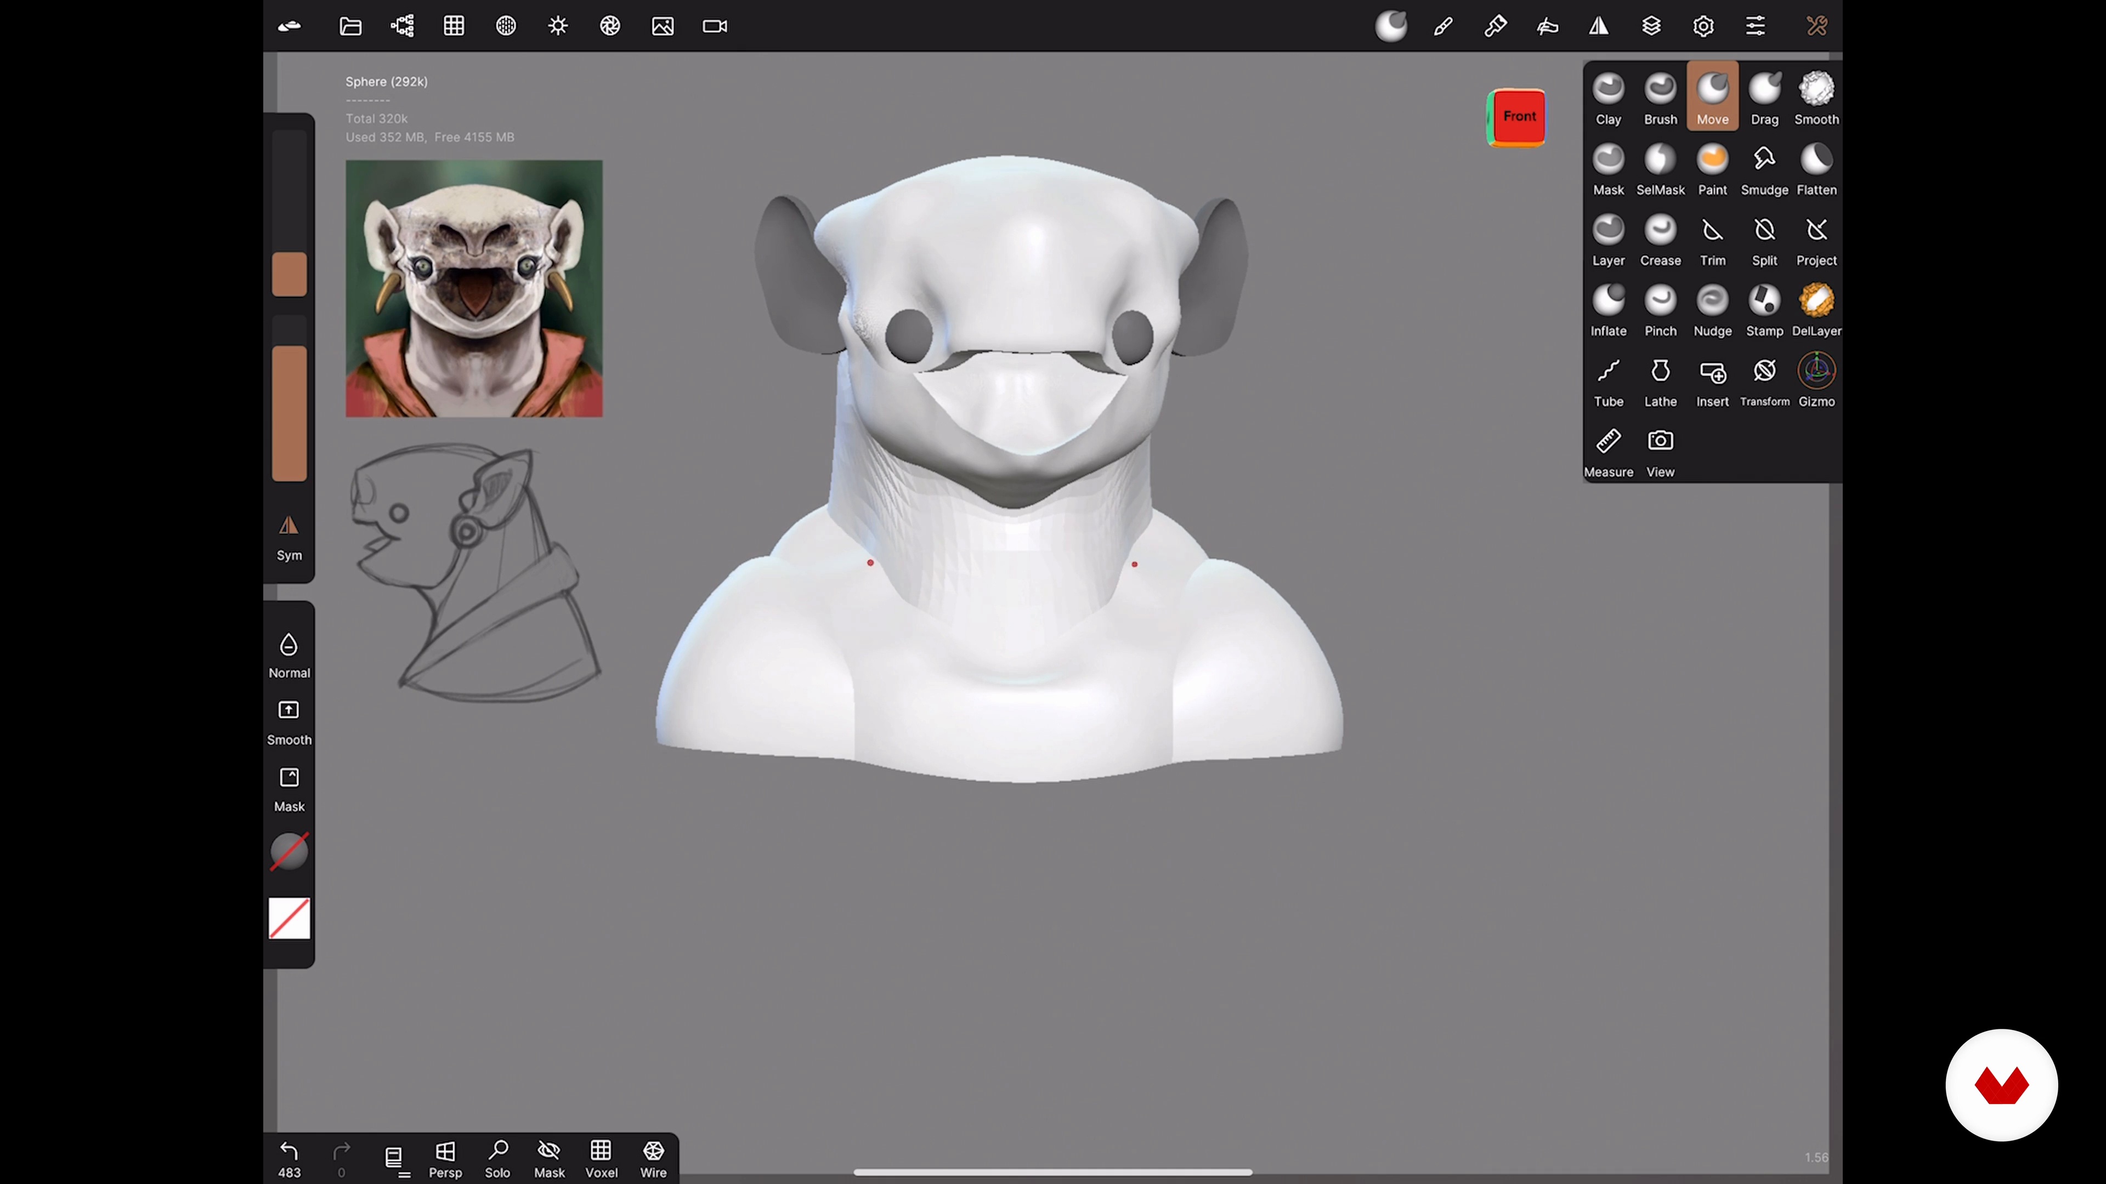
Task: Select the Drag tool
Action: pos(1764,98)
